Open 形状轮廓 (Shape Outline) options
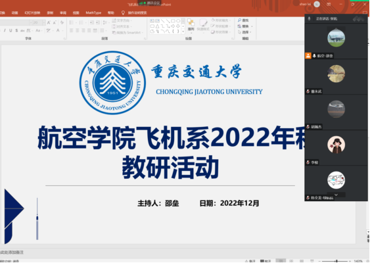Screen dimensions: 370x263 [x=220, y=26]
